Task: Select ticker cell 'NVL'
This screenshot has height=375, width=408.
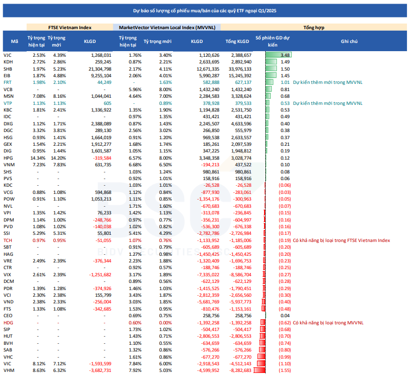Action: 8,206
